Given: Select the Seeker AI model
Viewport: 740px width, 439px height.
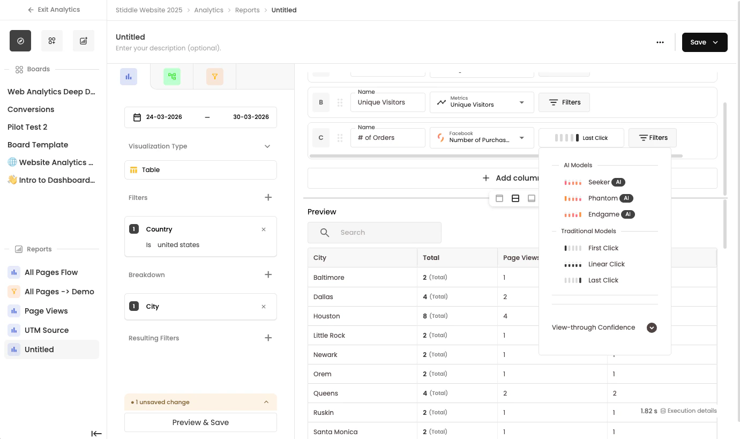Looking at the screenshot, I should click(595, 182).
